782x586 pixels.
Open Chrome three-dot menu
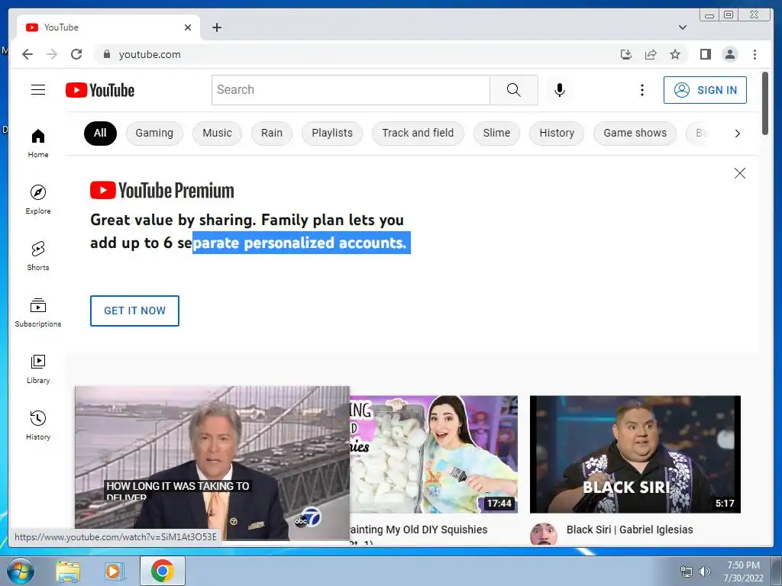pyautogui.click(x=755, y=54)
